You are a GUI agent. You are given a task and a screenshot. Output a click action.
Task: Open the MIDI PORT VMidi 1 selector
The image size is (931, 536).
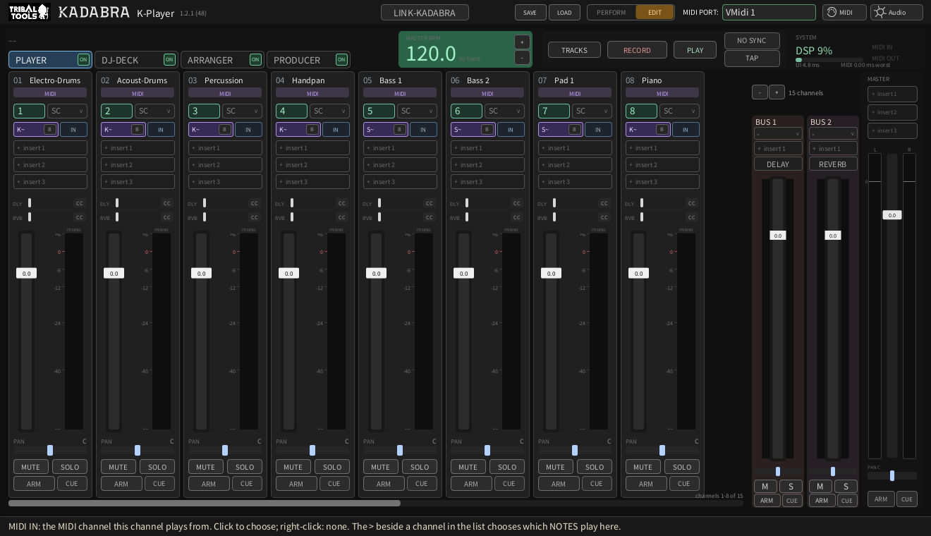point(769,12)
